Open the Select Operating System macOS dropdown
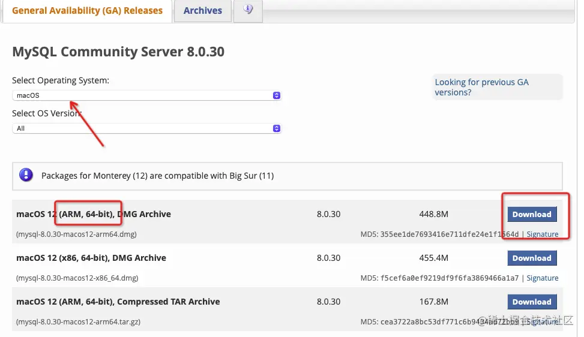 146,95
